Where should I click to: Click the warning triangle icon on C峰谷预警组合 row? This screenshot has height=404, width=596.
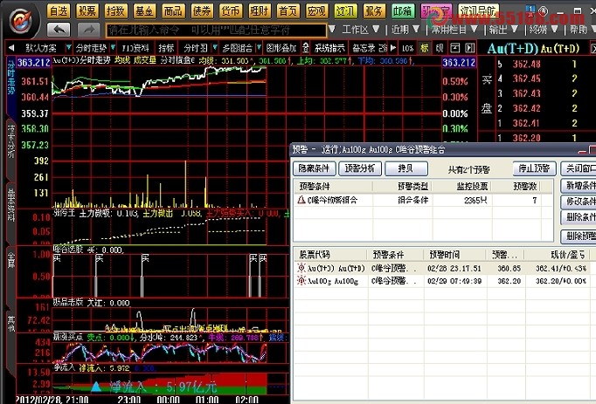[301, 200]
